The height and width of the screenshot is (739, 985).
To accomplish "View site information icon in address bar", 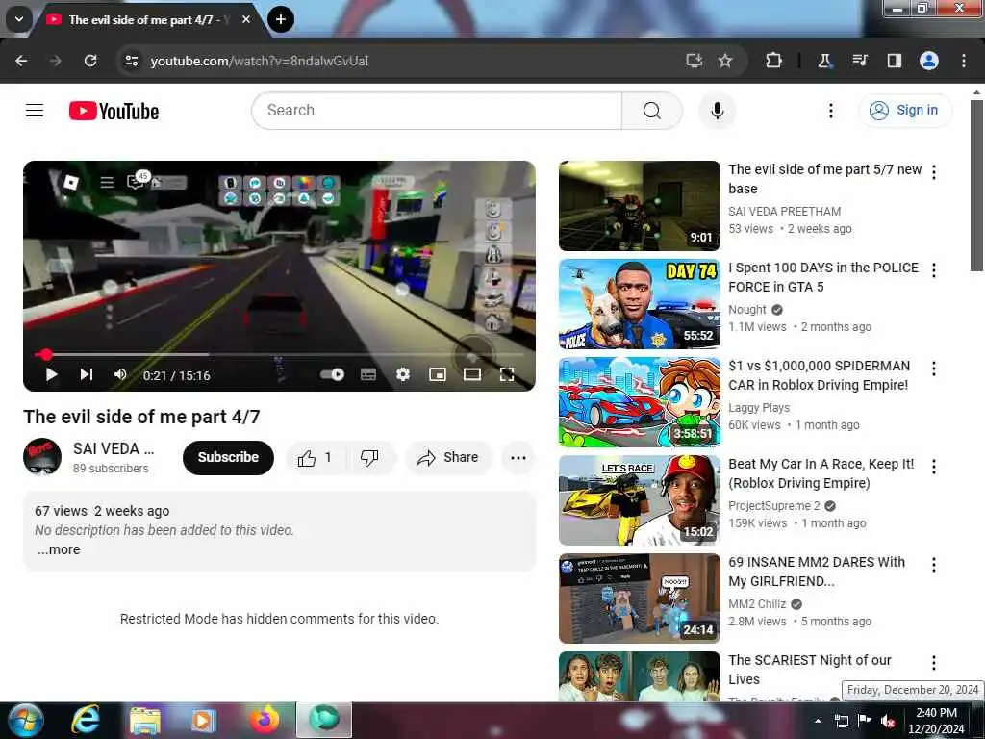I will coord(131,61).
